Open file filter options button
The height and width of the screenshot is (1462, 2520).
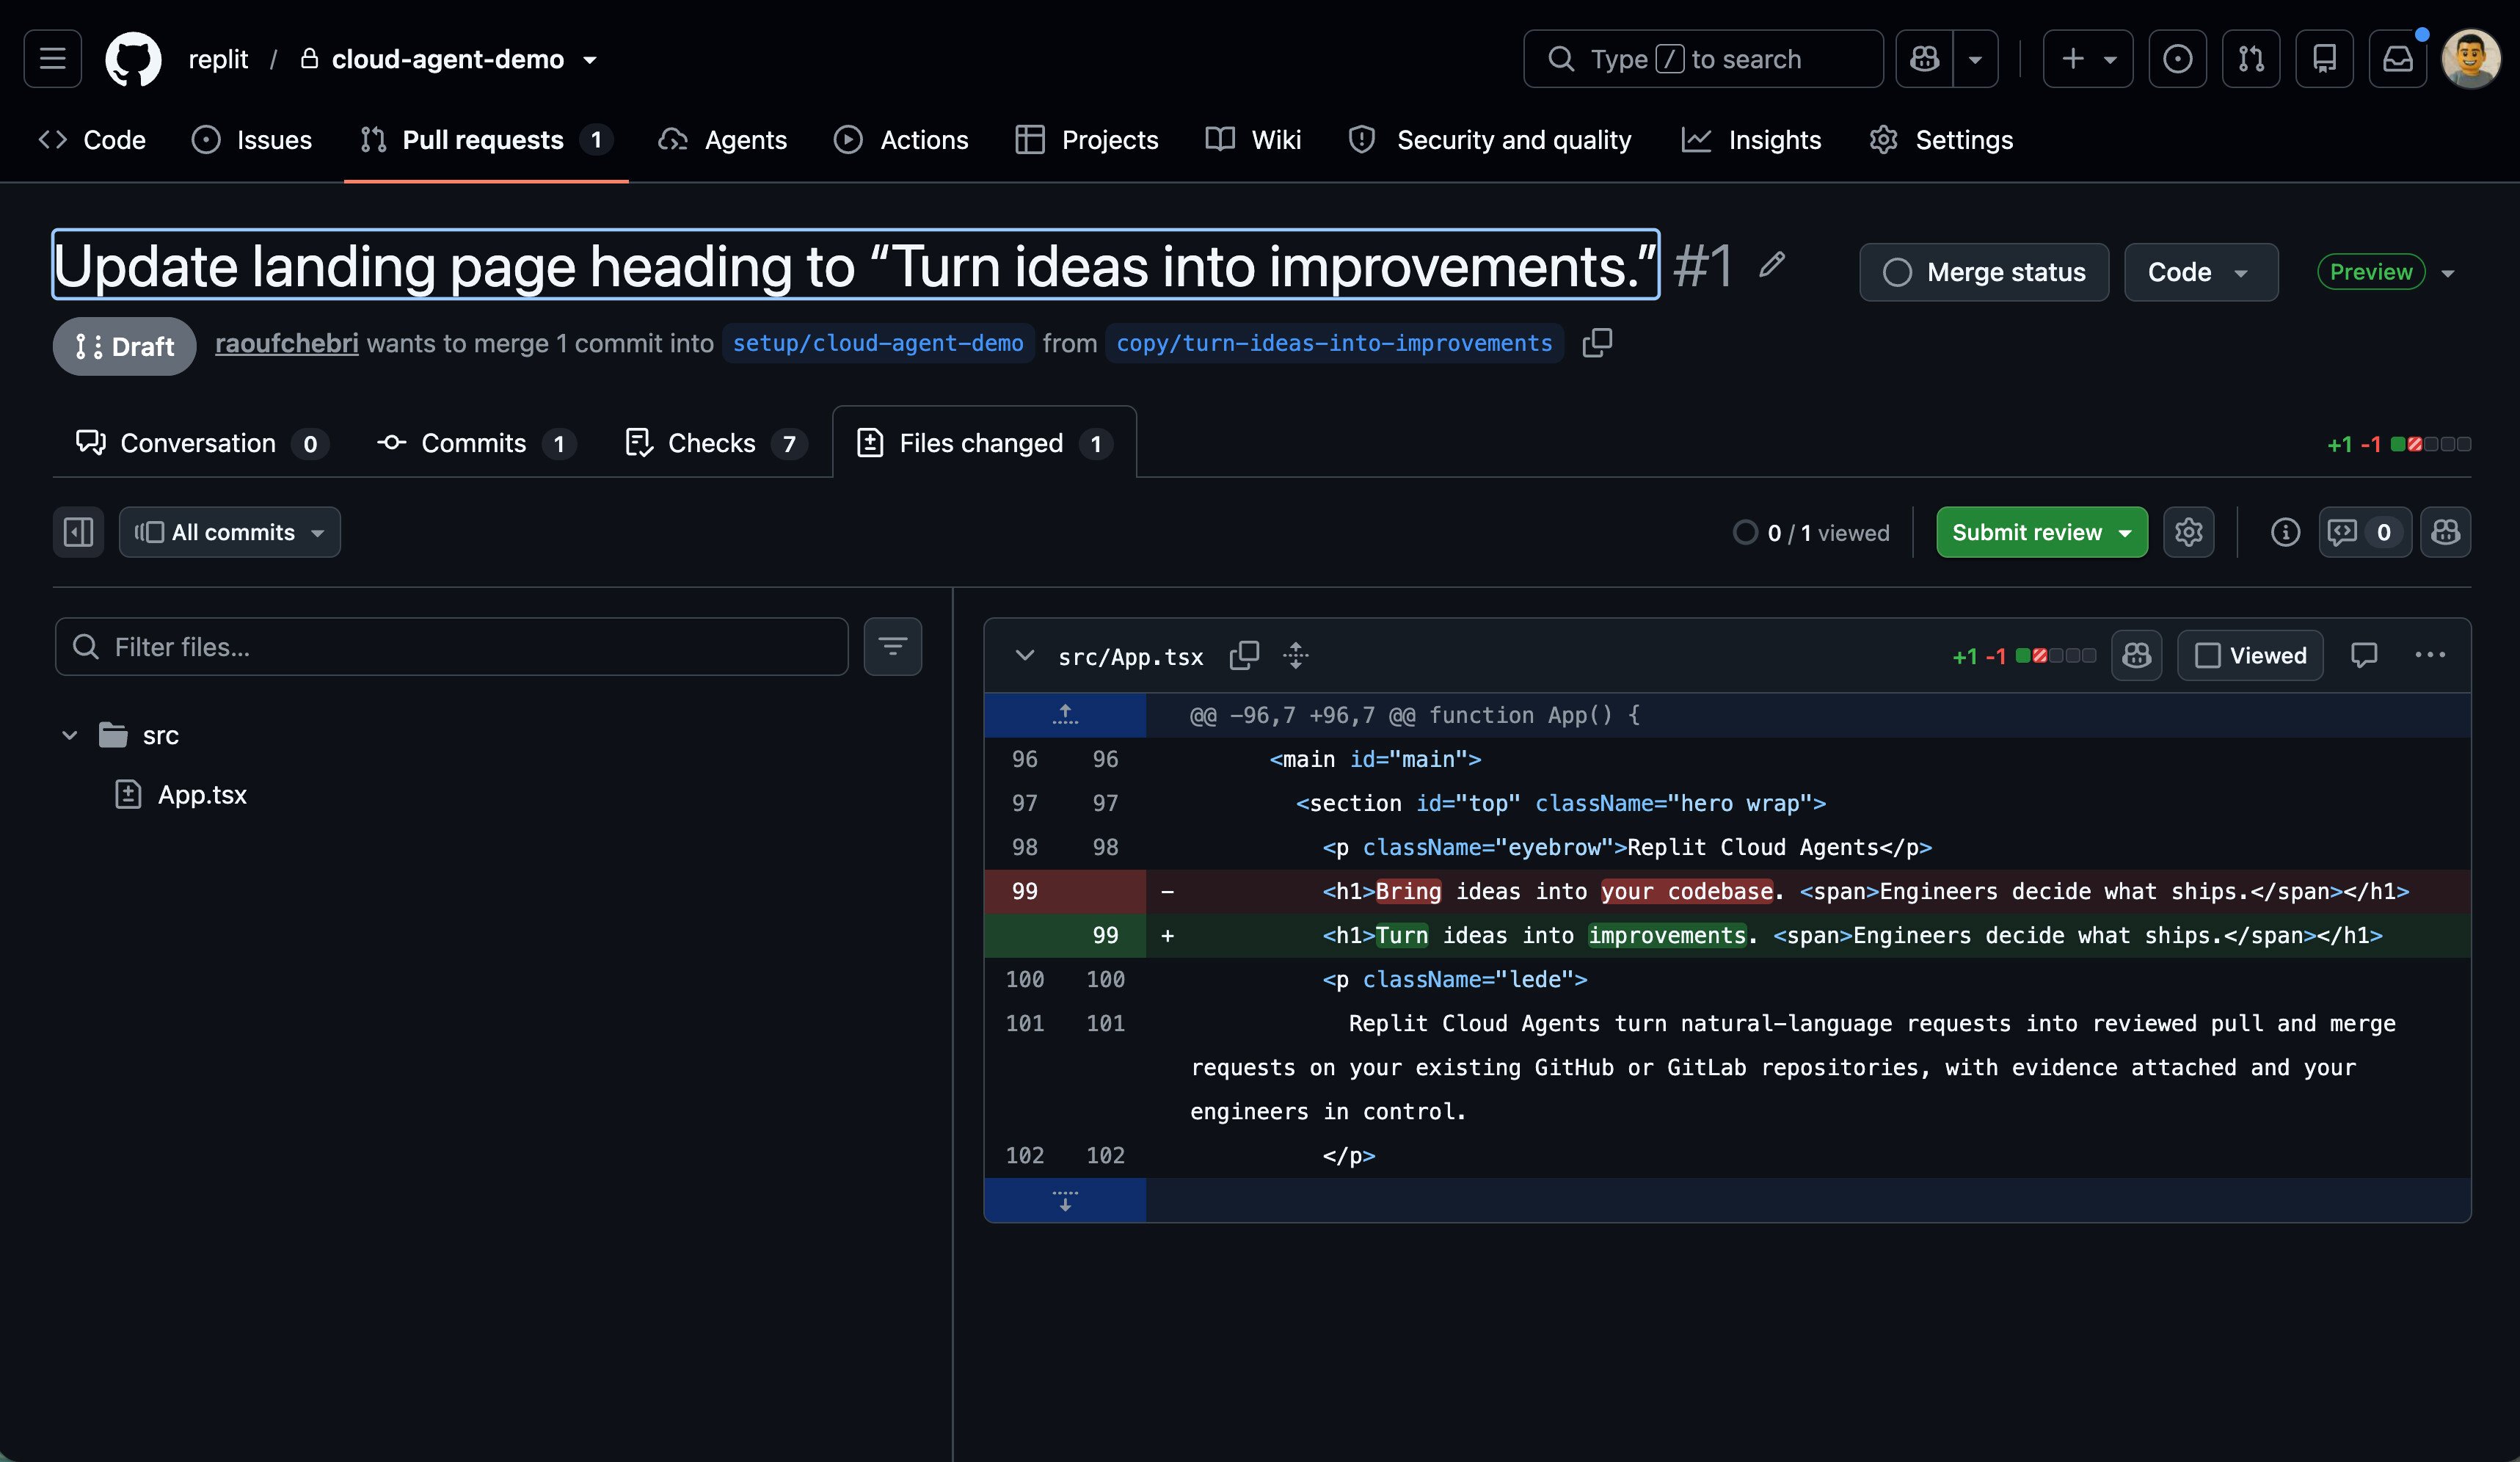(x=893, y=647)
